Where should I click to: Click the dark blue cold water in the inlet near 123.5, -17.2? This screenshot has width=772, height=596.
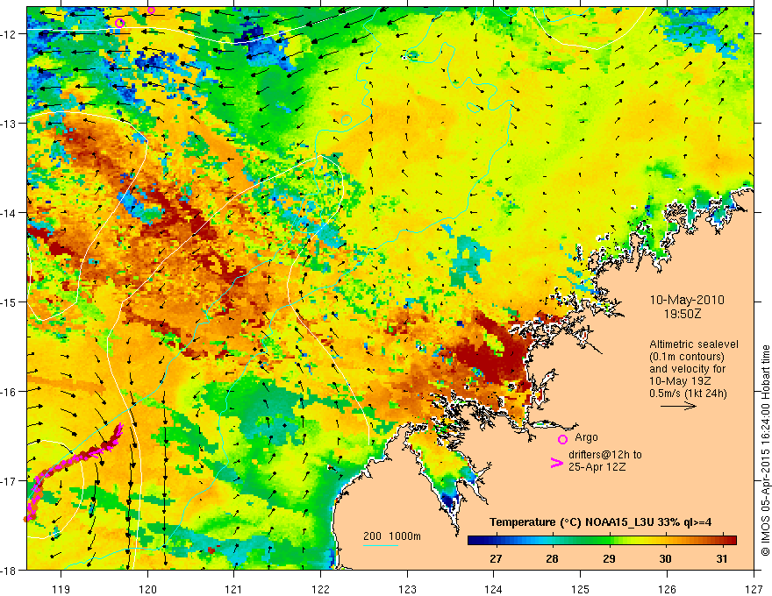(x=449, y=500)
